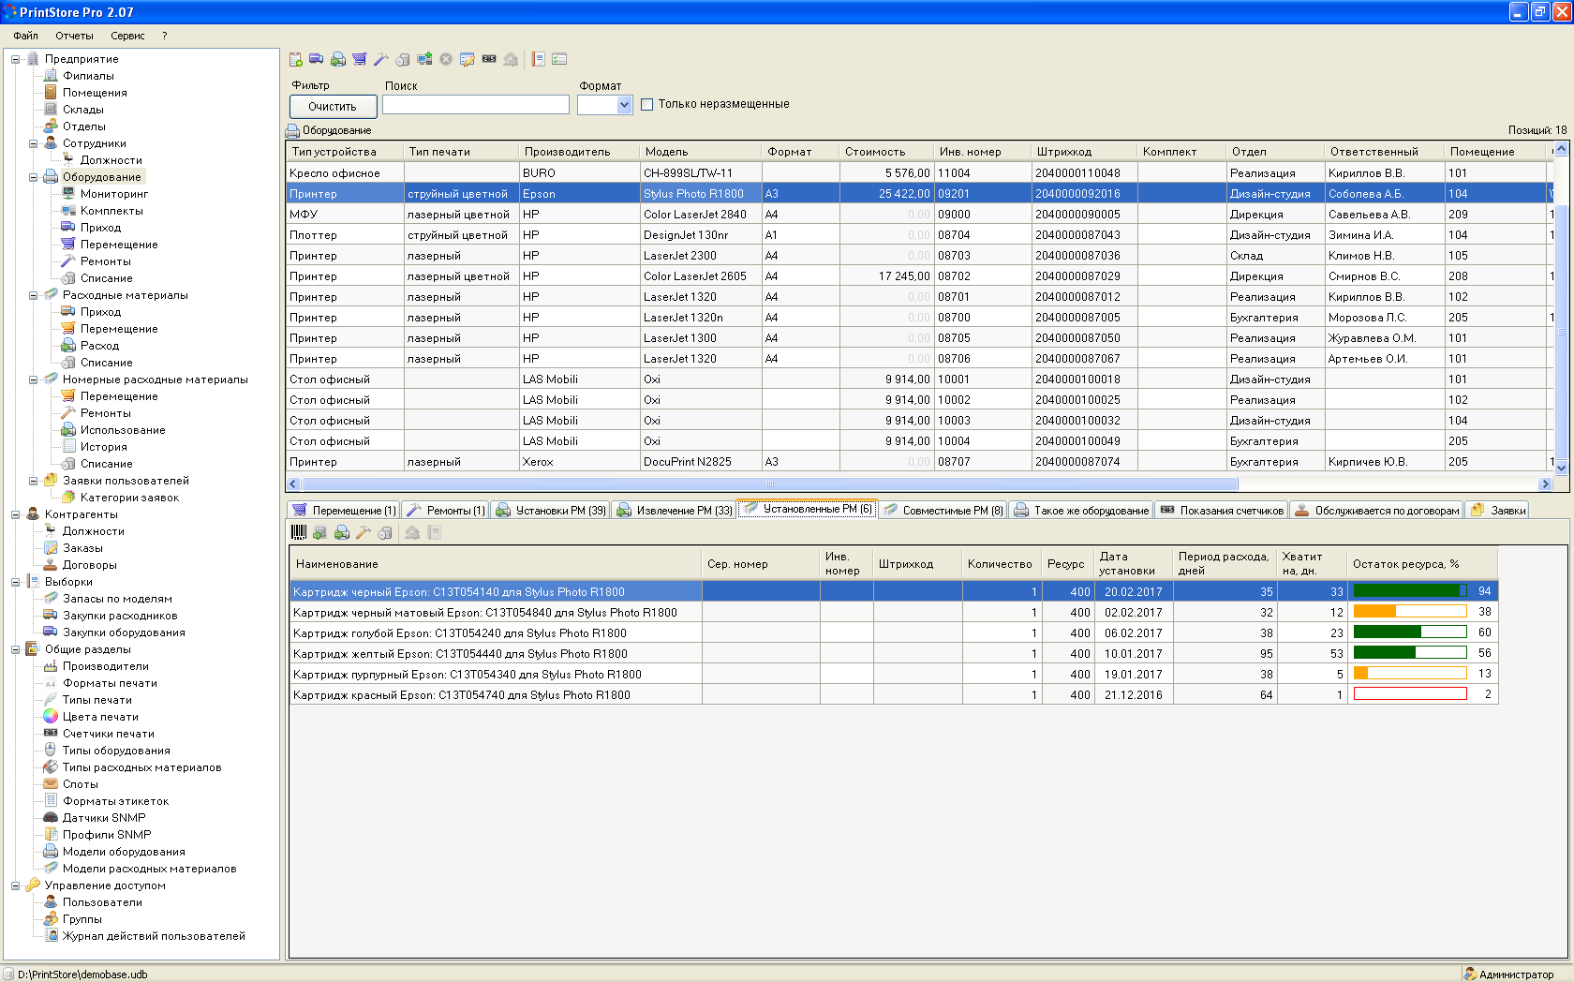Image resolution: width=1574 pixels, height=982 pixels.
Task: Click the add computer to network icon
Action: pos(424,59)
